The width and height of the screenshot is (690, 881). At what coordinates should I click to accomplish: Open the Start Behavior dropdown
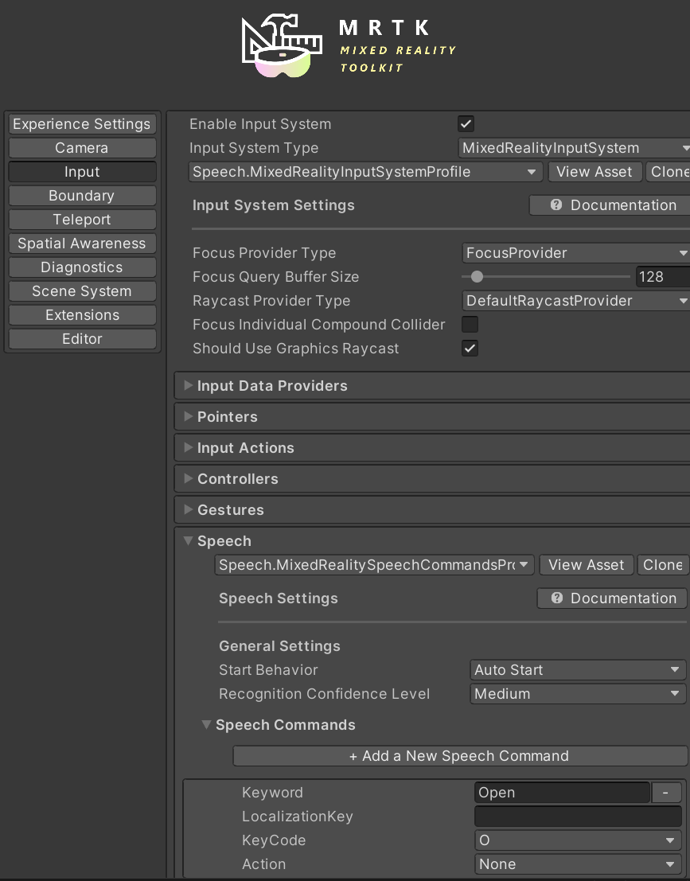(x=577, y=669)
